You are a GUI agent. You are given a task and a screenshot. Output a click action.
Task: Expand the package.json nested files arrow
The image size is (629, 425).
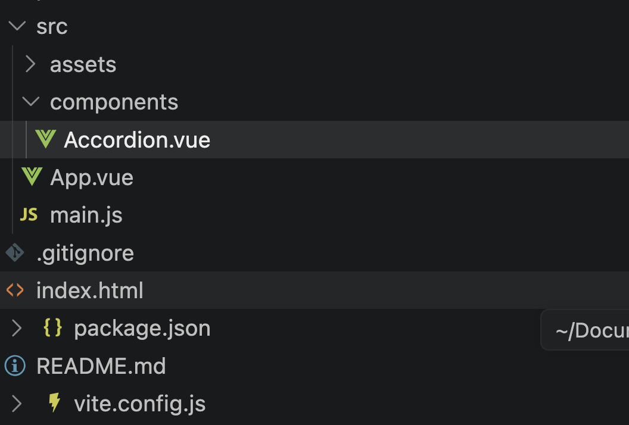pos(17,328)
